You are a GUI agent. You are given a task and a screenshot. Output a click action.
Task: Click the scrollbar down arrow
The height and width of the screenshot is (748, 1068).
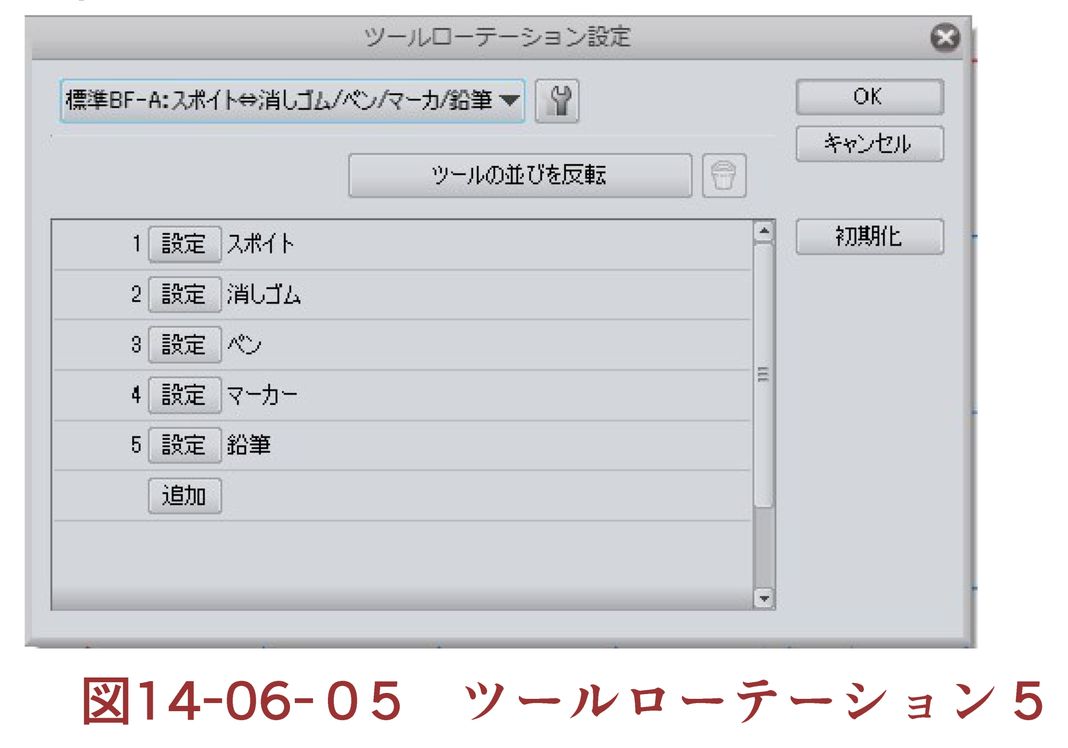coord(764,598)
